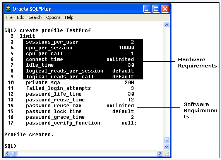Open the File menu
The width and height of the screenshot is (221, 160).
click(9, 17)
